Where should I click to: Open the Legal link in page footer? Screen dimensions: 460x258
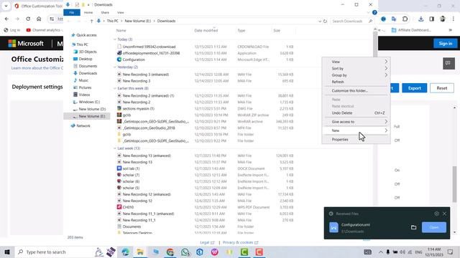pyautogui.click(x=207, y=242)
